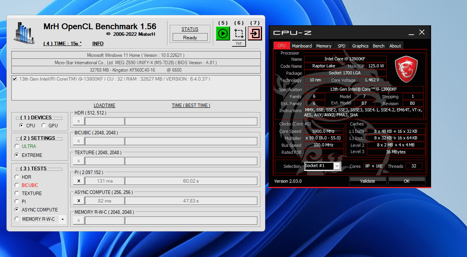Click the TXT export button
The height and width of the screenshot is (257, 467).
pyautogui.click(x=239, y=44)
